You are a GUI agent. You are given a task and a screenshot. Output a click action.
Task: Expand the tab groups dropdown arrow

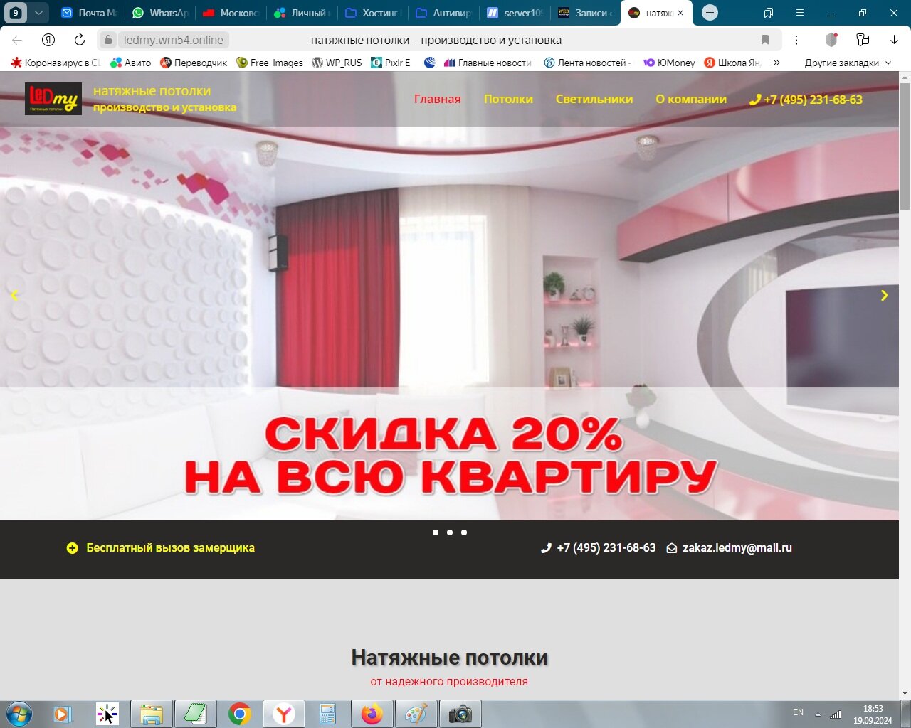coord(38,13)
